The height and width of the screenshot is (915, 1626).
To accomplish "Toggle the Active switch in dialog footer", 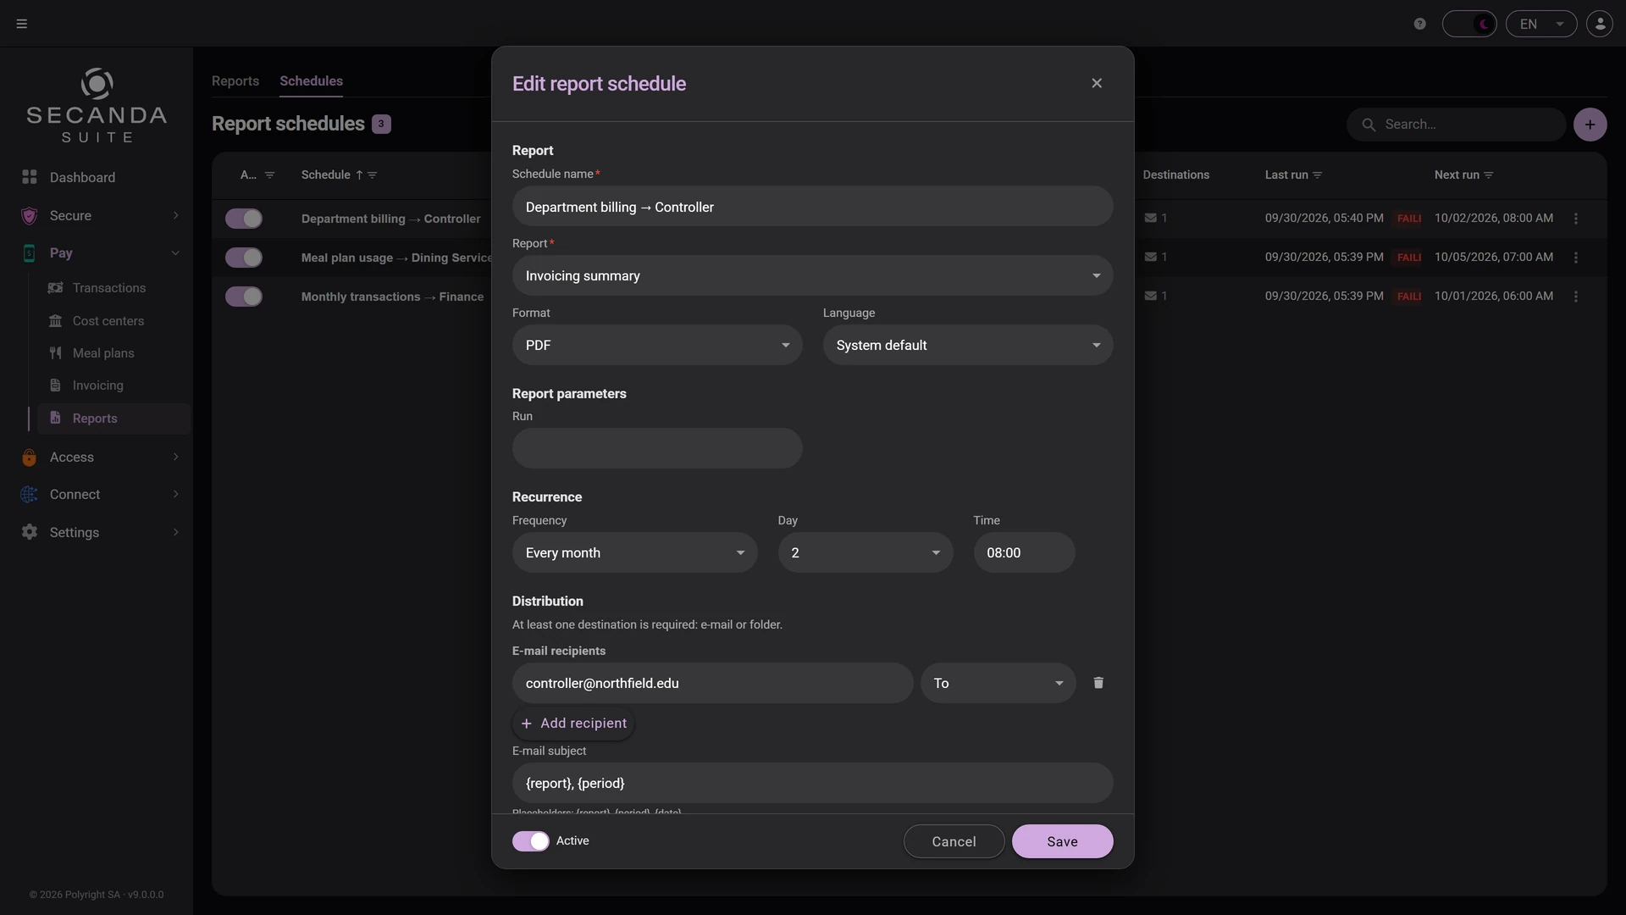I will (x=531, y=841).
